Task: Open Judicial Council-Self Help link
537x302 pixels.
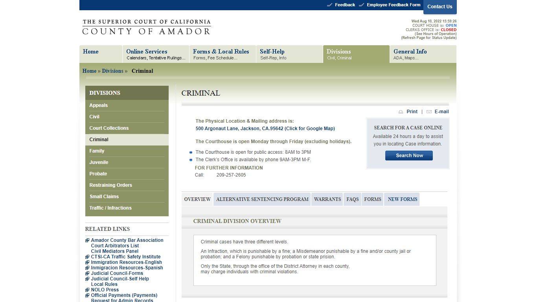Action: 120,279
